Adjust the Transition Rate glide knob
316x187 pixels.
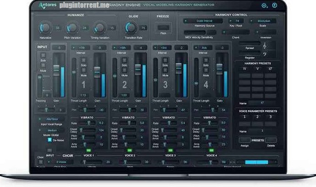coord(131,28)
